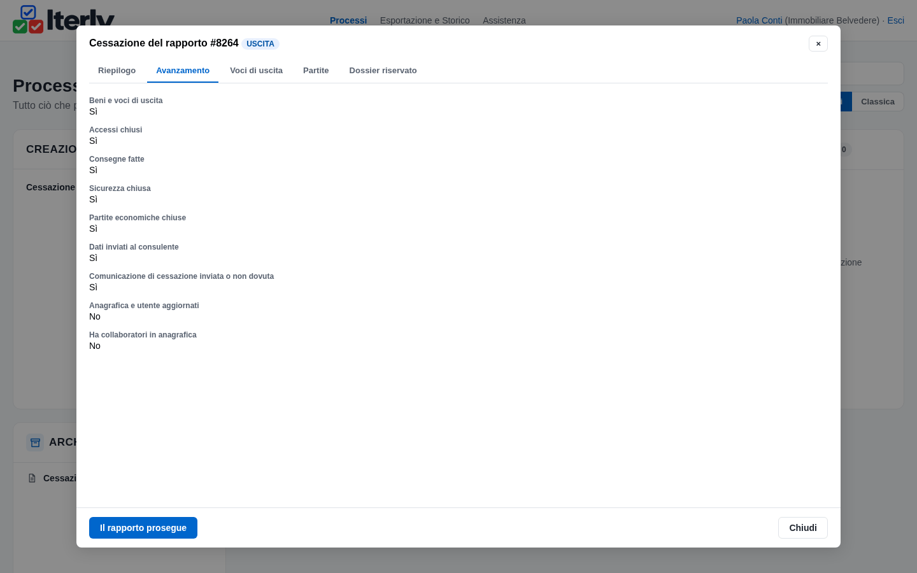Click the Il rapporto prosegue button
The width and height of the screenshot is (917, 573).
(x=143, y=528)
